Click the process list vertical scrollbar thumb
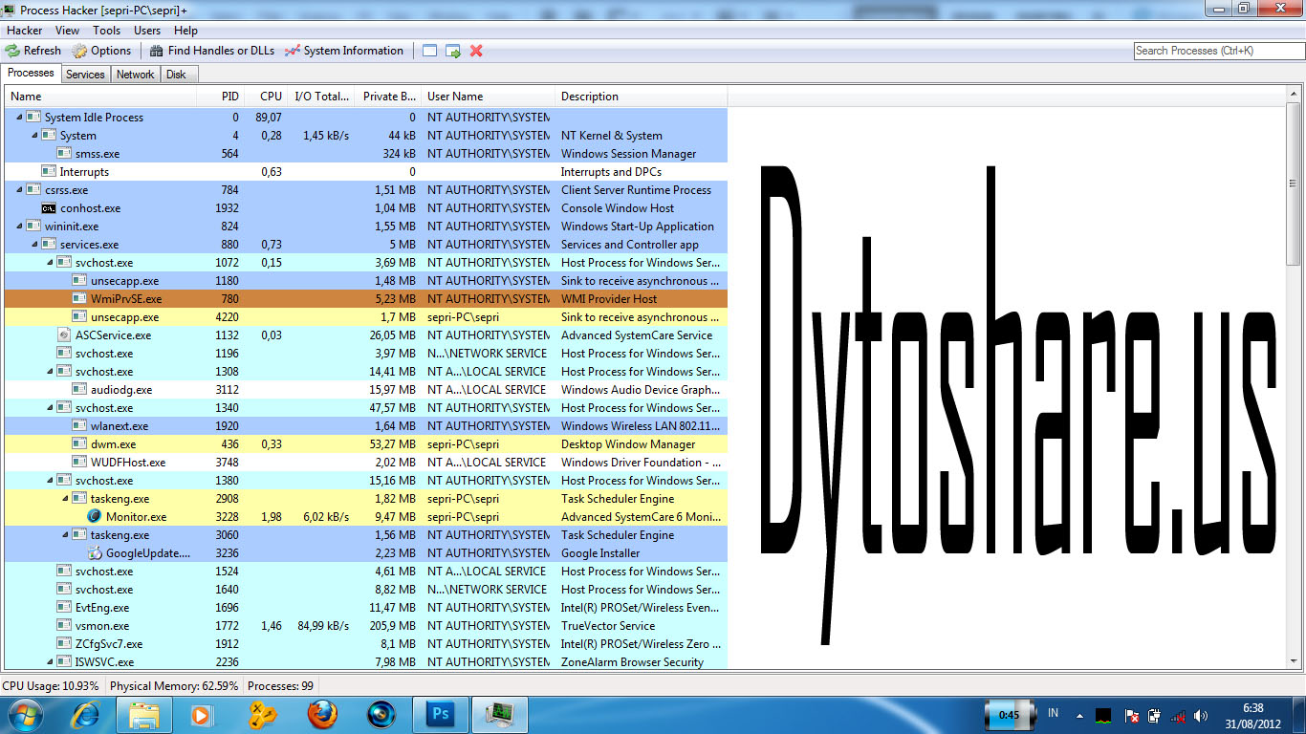The height and width of the screenshot is (734, 1306). pyautogui.click(x=1293, y=182)
